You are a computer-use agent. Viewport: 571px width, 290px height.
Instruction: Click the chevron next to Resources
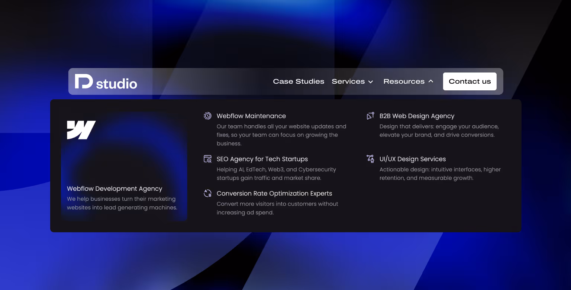coord(431,81)
